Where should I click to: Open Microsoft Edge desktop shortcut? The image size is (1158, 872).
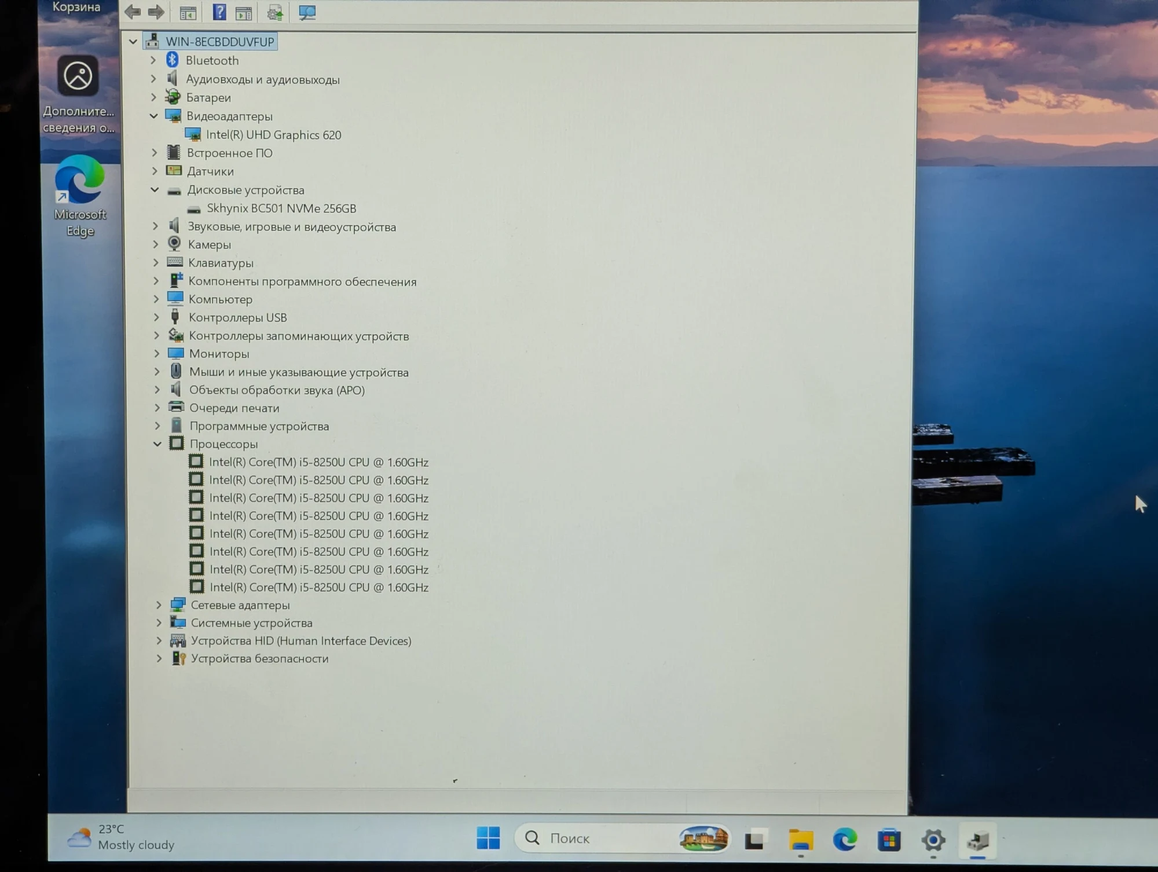click(80, 196)
